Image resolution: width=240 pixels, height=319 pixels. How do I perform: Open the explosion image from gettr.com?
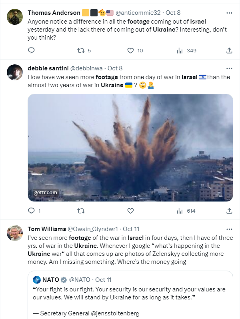click(x=130, y=148)
